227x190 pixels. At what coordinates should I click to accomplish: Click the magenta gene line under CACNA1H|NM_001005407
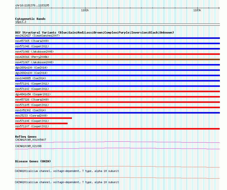(x=117, y=142)
